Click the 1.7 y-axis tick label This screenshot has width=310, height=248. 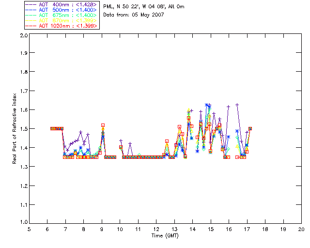24,91
